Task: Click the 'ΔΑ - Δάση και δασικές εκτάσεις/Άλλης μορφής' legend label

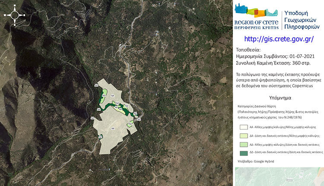Action: tap(285, 136)
